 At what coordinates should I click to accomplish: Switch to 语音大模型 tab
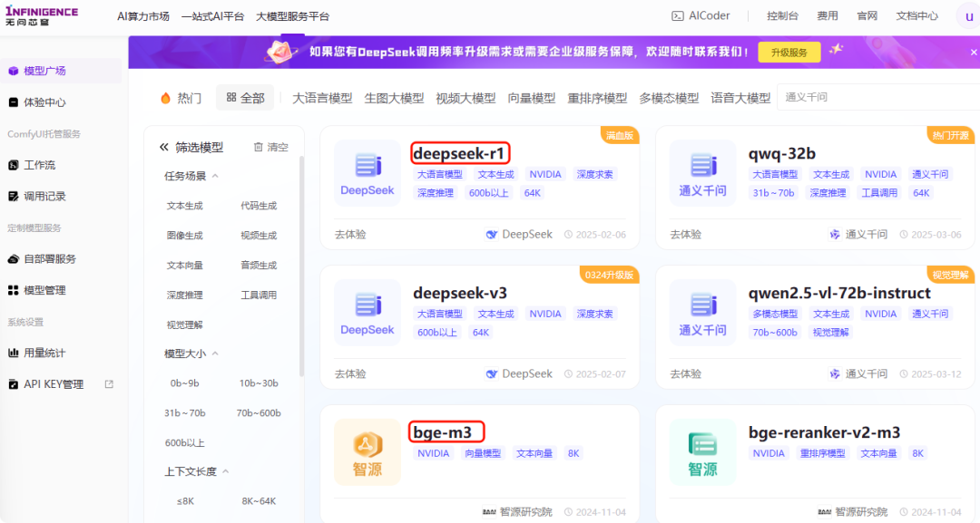pyautogui.click(x=740, y=98)
